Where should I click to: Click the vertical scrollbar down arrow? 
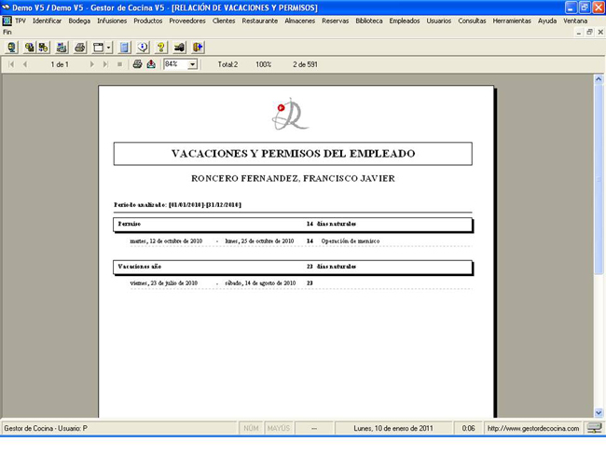click(599, 411)
